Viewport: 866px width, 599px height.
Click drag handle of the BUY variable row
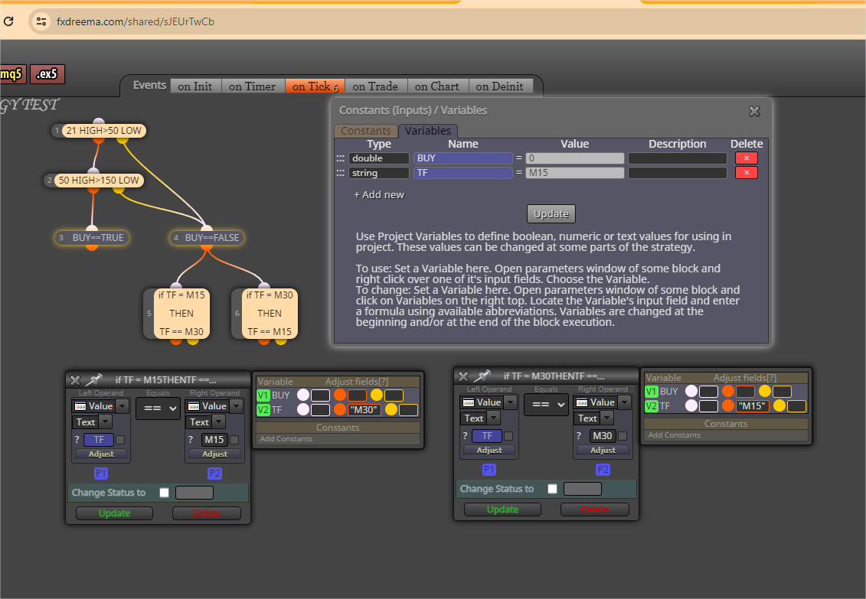pyautogui.click(x=340, y=158)
